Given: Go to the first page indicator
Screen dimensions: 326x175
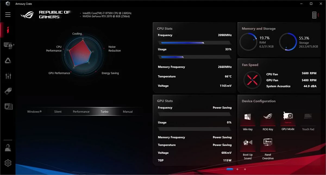Looking at the screenshot, I should pos(230,169).
